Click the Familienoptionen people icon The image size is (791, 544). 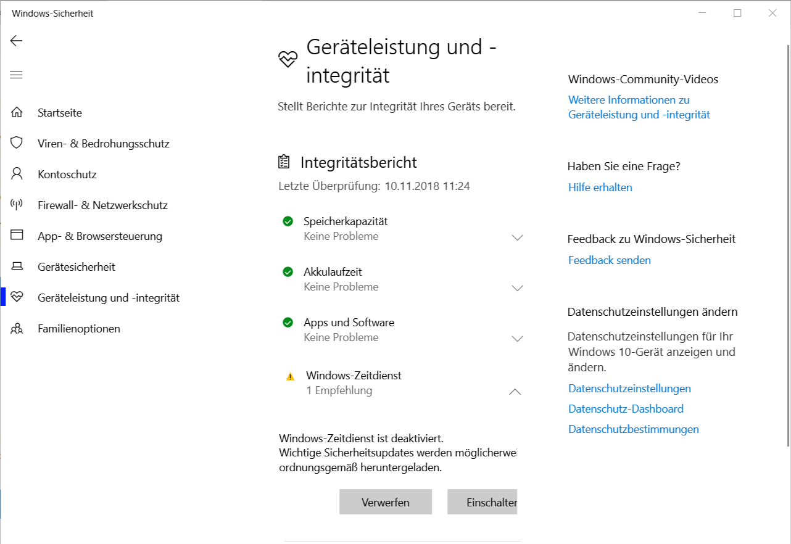pyautogui.click(x=17, y=328)
